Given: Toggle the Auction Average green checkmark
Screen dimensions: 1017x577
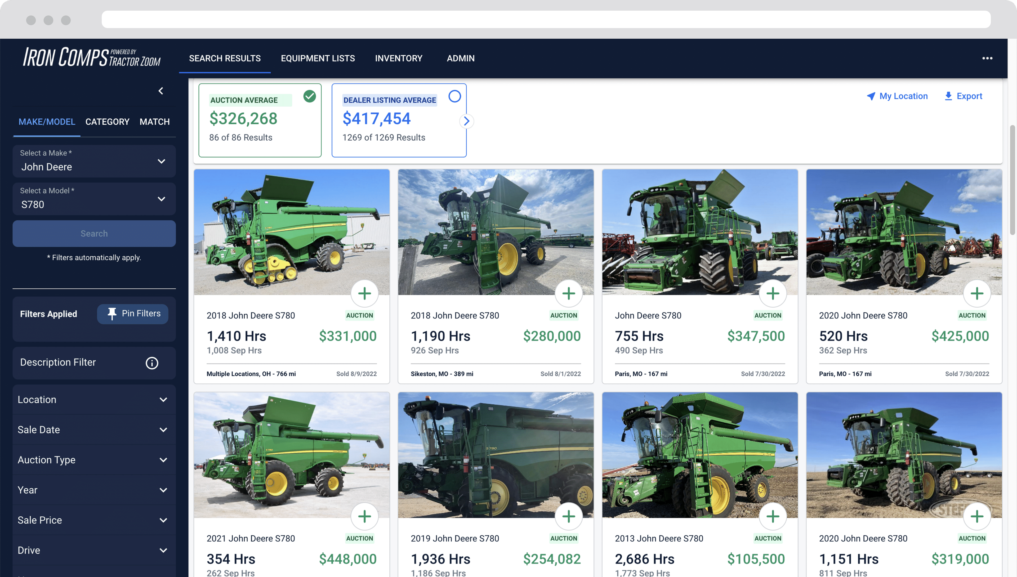Looking at the screenshot, I should point(310,96).
